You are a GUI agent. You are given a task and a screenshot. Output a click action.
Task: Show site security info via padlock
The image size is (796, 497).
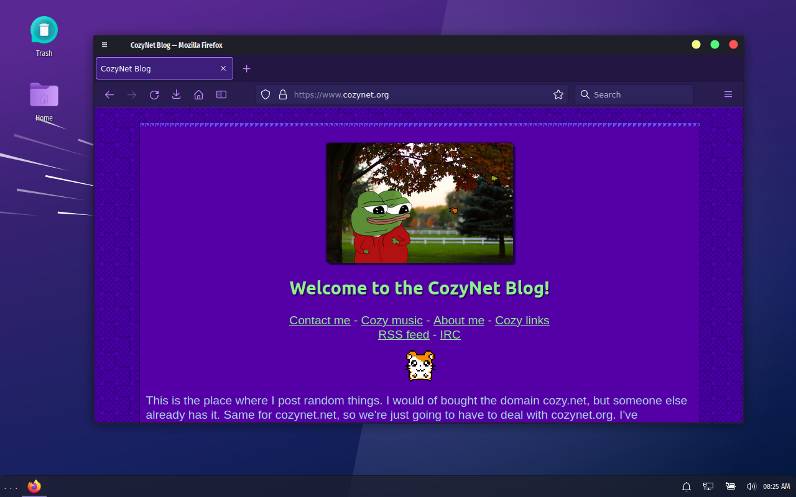tap(283, 94)
